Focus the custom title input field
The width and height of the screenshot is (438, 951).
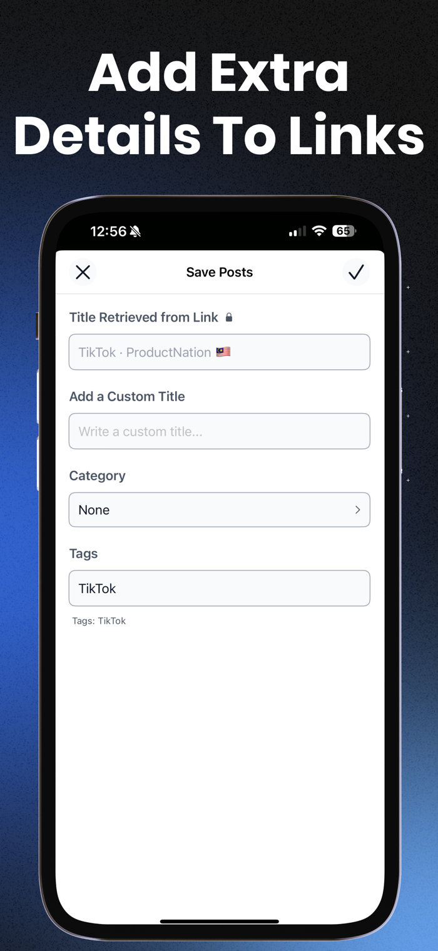click(220, 431)
